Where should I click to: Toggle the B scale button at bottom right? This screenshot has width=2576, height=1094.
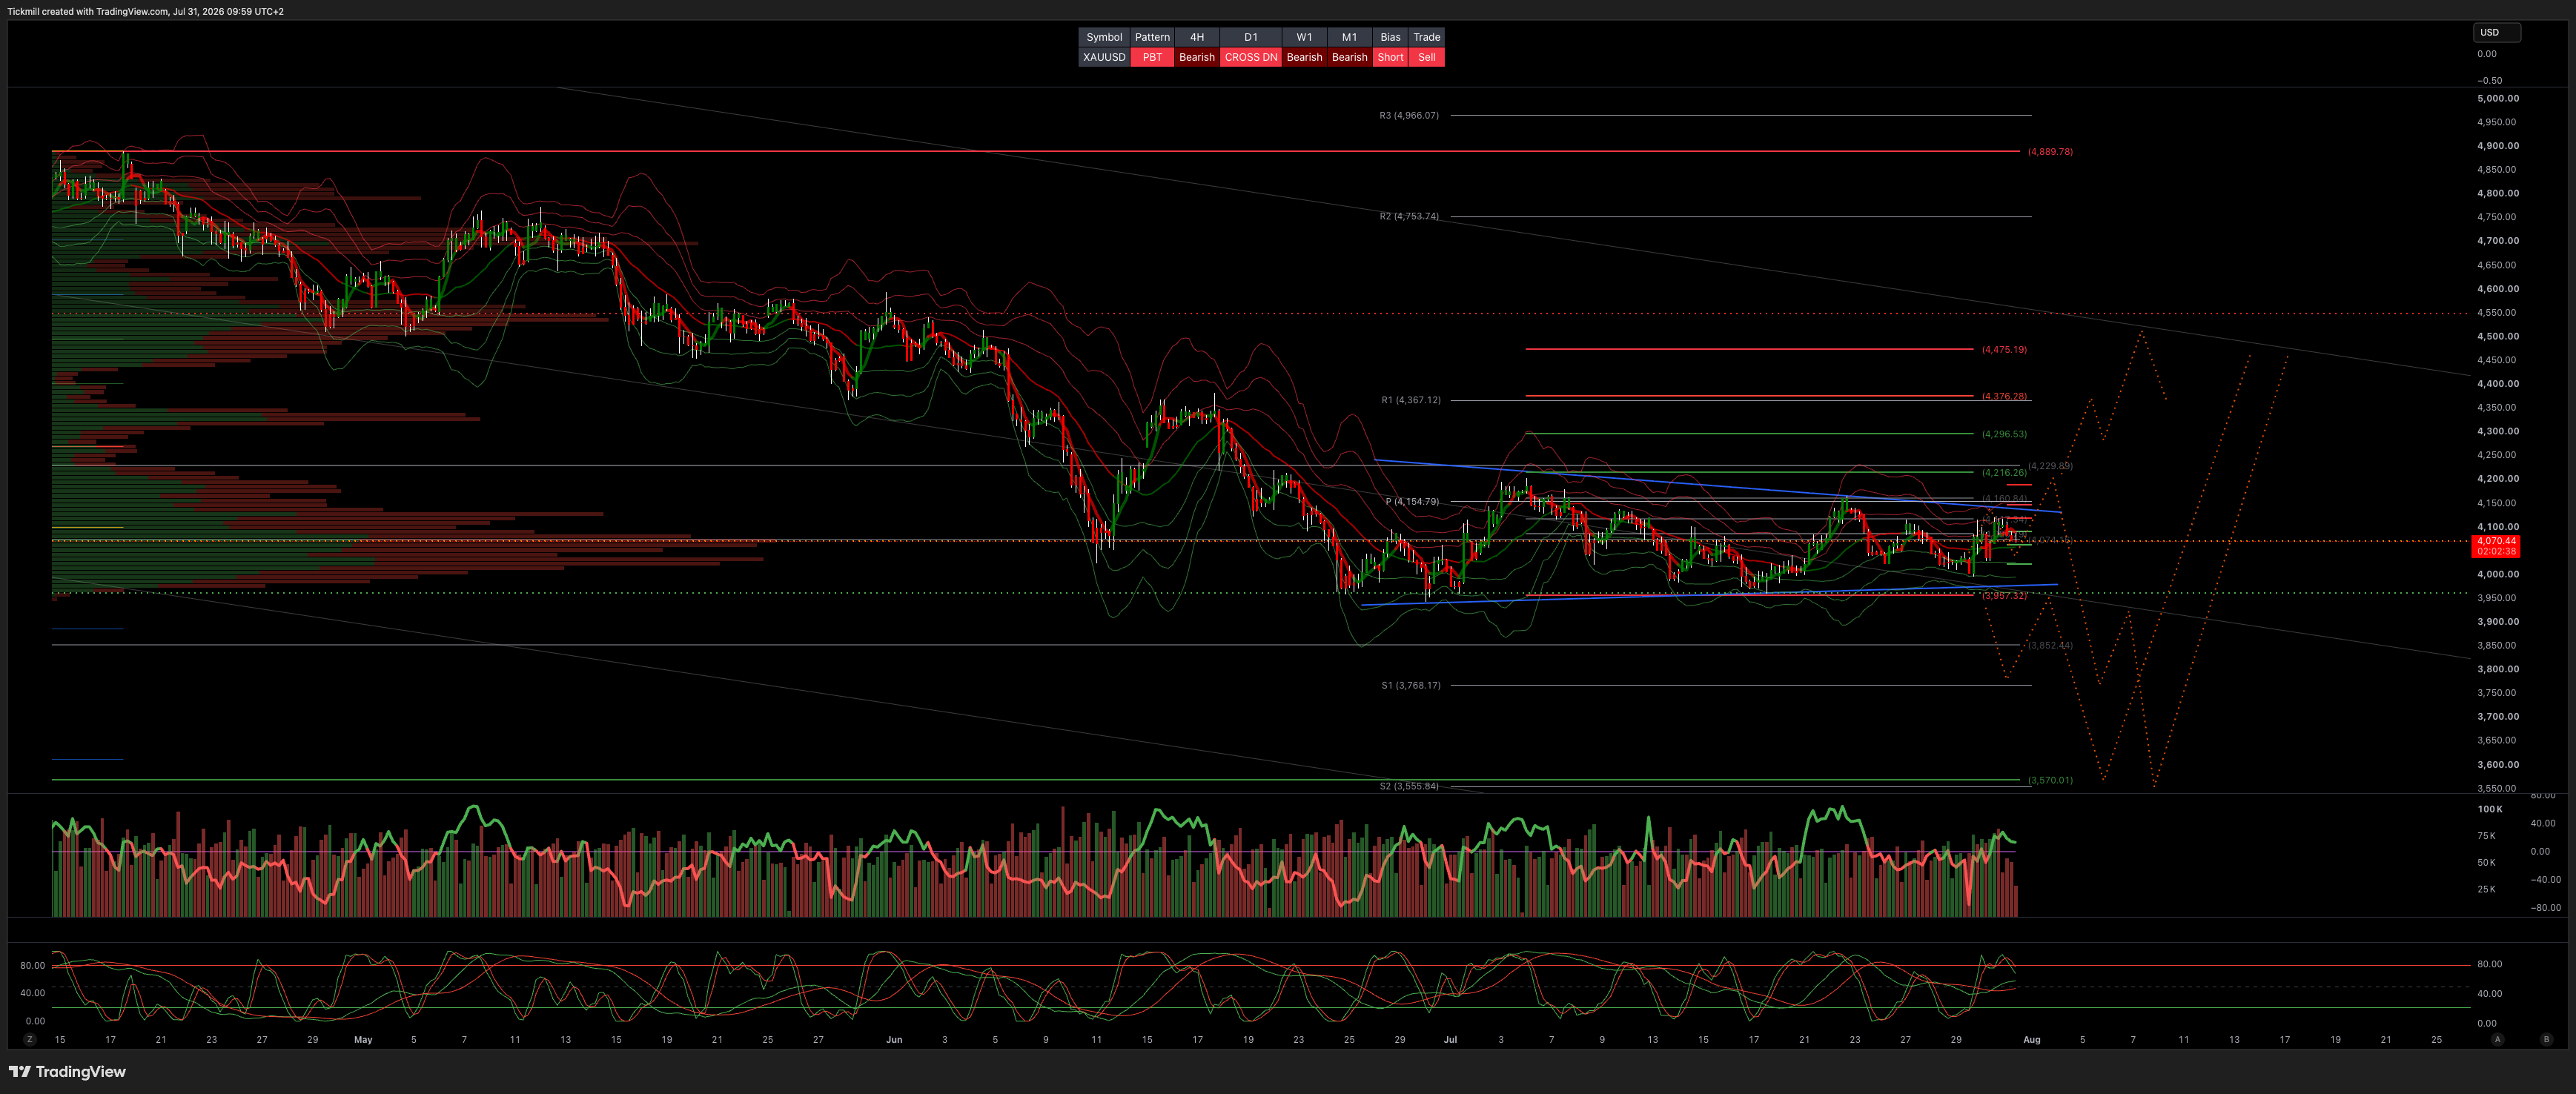coord(2546,1039)
